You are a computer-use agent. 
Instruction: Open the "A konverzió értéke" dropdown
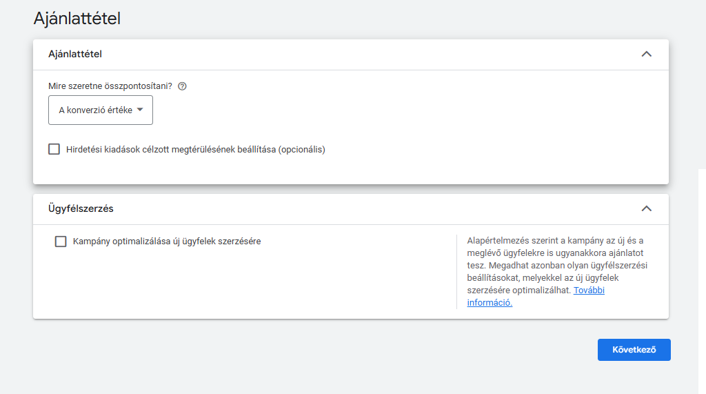pyautogui.click(x=100, y=110)
